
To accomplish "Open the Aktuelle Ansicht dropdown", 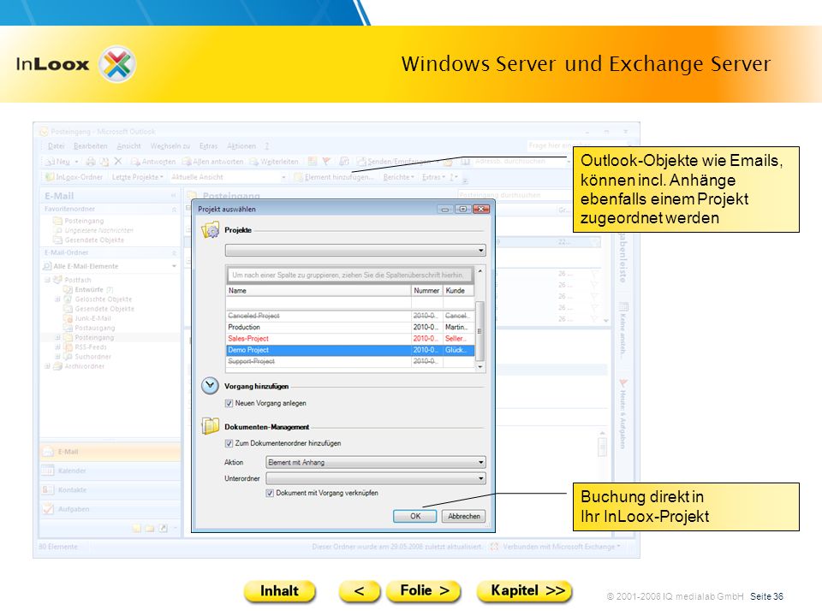I will (229, 177).
